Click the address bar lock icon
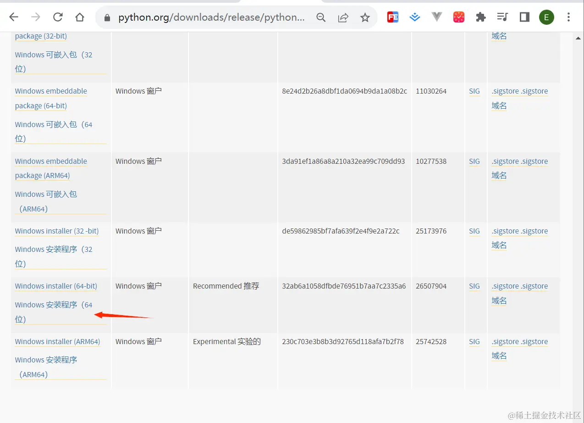The height and width of the screenshot is (423, 584). click(108, 17)
